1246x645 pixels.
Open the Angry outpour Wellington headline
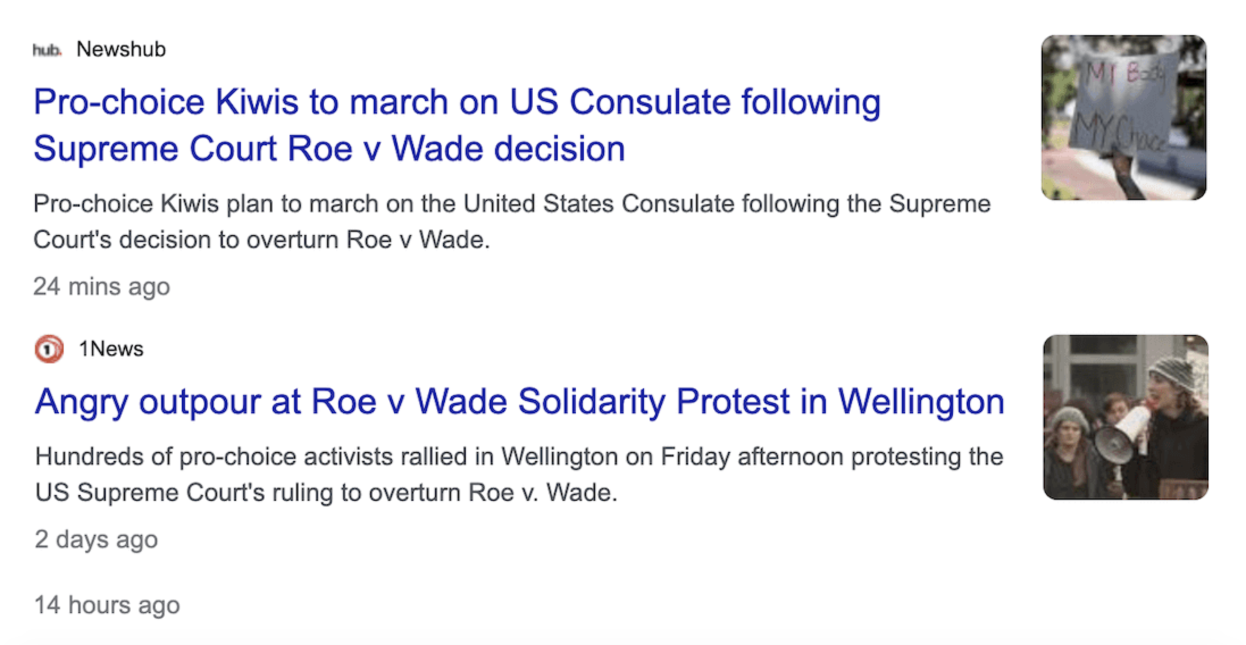pos(519,401)
